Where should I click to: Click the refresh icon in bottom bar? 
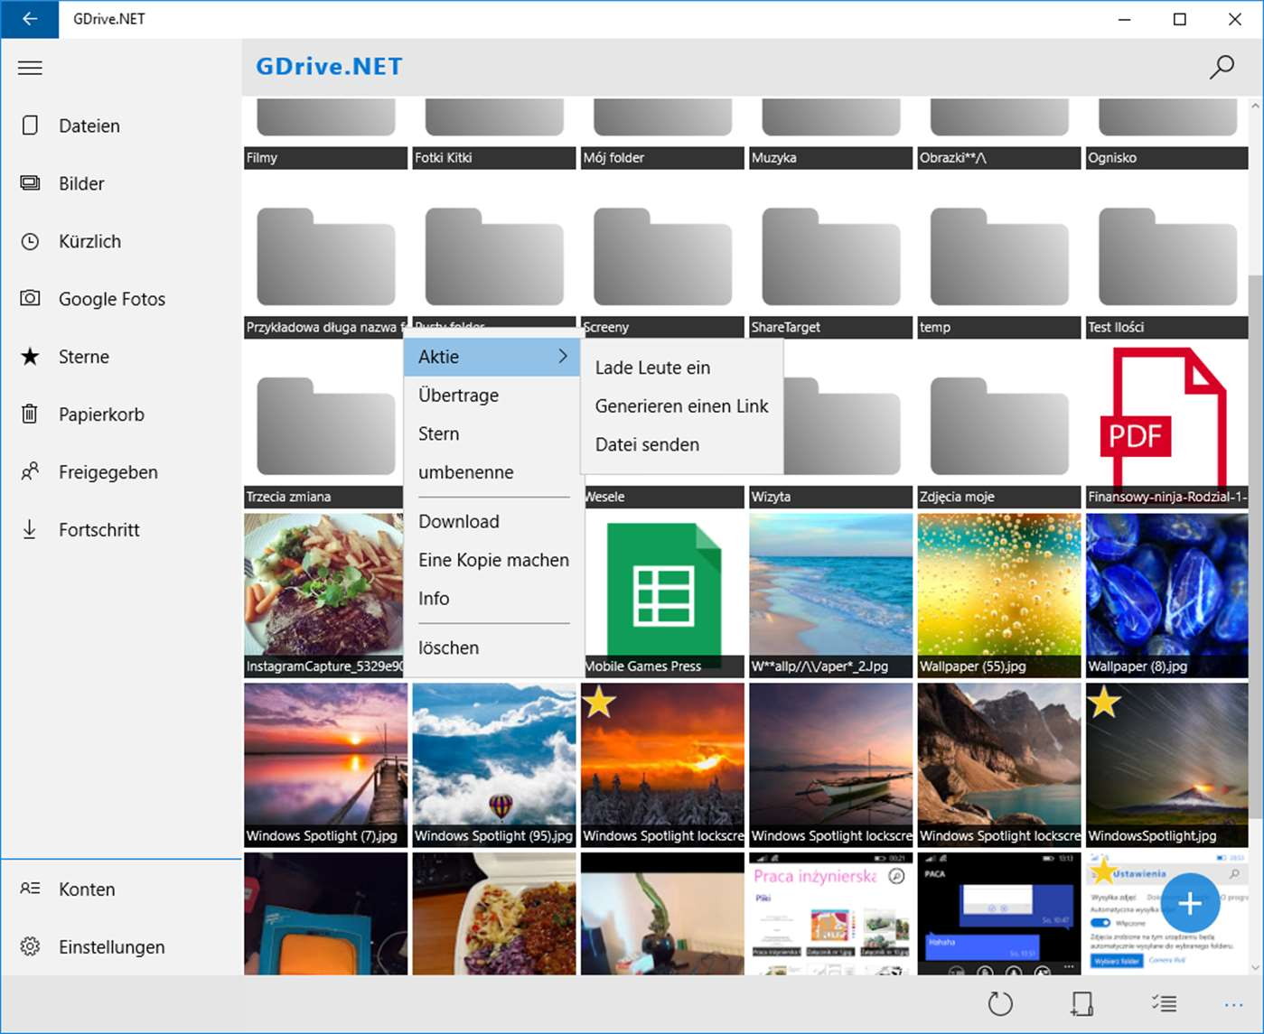(x=1000, y=1003)
